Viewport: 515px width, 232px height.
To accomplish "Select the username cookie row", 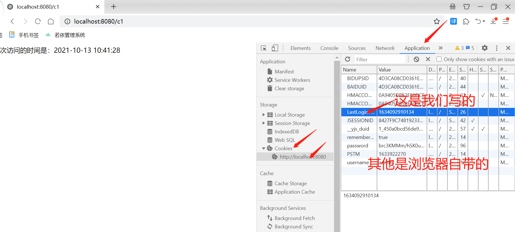I will [x=428, y=163].
